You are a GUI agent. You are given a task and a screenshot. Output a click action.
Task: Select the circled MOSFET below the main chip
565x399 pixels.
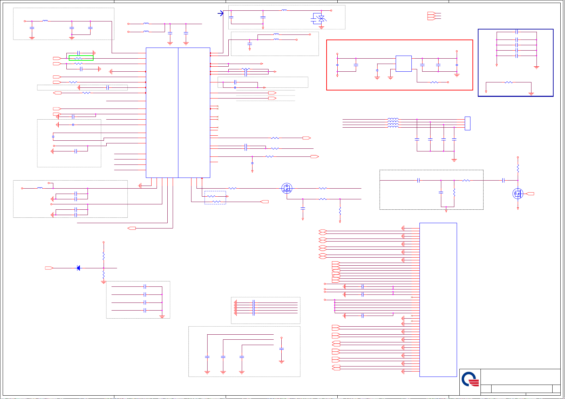[x=287, y=188]
